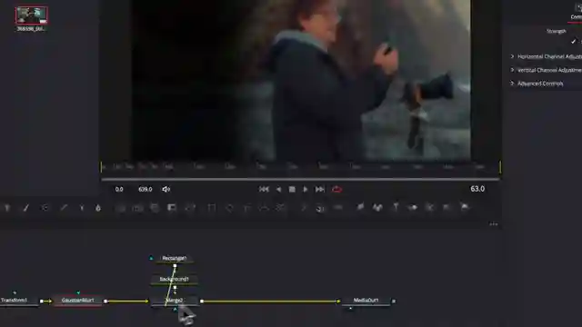Add a BSpline mask from toolbar

point(264,208)
